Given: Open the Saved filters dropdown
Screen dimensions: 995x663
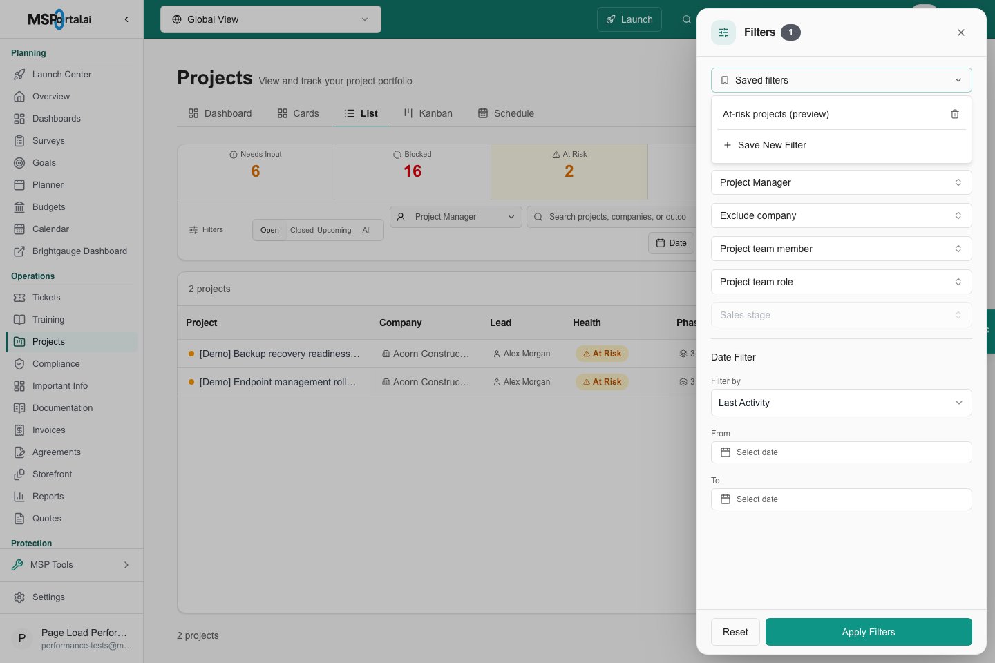Looking at the screenshot, I should pos(842,80).
